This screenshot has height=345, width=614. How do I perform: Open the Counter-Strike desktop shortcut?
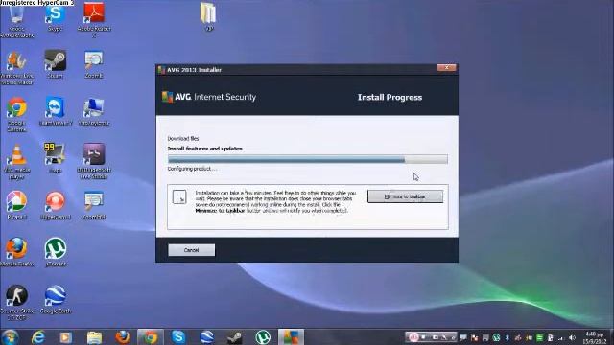16,303
